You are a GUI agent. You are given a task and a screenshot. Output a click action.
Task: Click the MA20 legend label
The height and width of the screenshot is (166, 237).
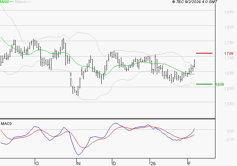[x=5, y=2]
